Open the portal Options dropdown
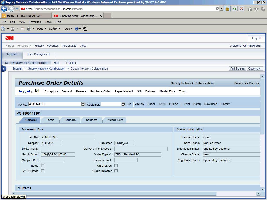This screenshot has height=200, width=267. [x=255, y=68]
